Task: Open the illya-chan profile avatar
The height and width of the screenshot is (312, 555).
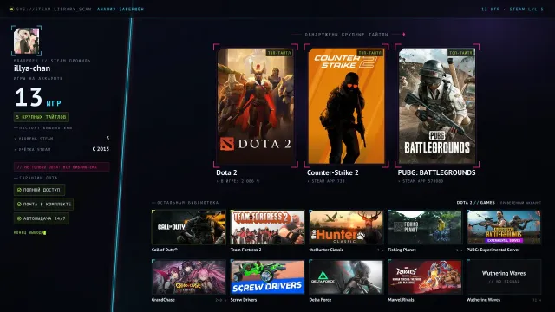Action: pyautogui.click(x=26, y=41)
